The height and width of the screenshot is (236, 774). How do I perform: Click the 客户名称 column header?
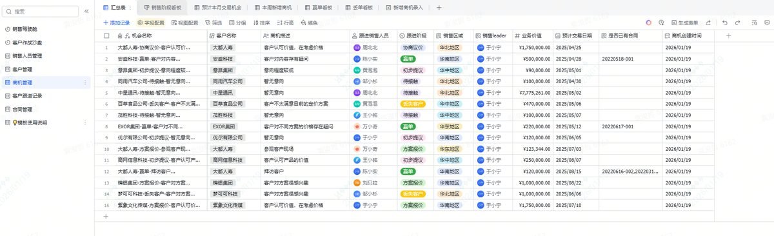(x=233, y=35)
